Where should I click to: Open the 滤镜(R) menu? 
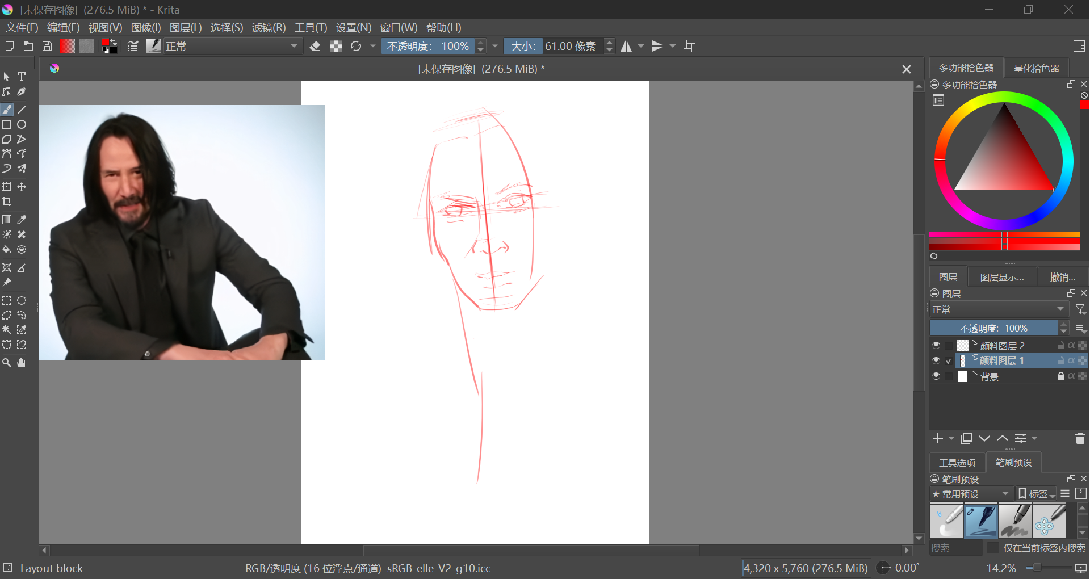tap(269, 28)
